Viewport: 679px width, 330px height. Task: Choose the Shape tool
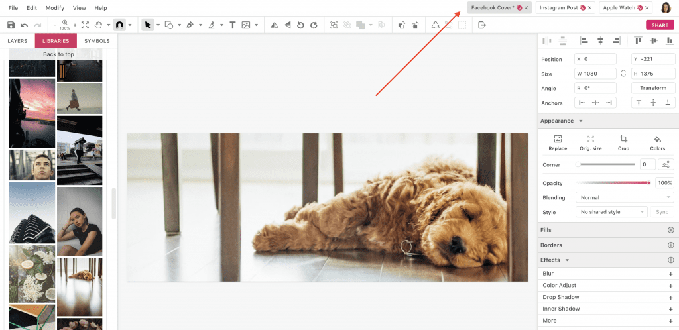(x=169, y=25)
